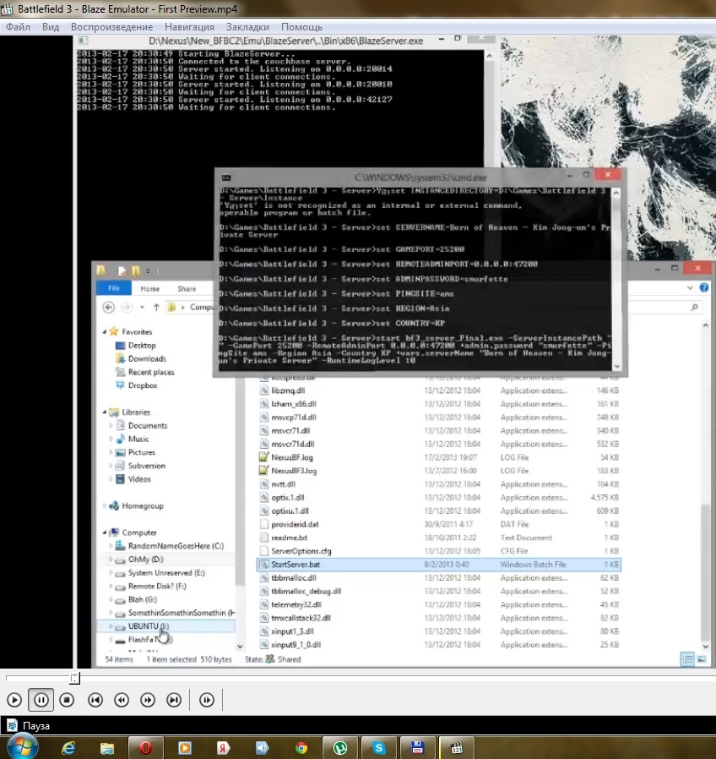The width and height of the screenshot is (716, 759).
Task: Click the frame-step button
Action: click(x=206, y=700)
